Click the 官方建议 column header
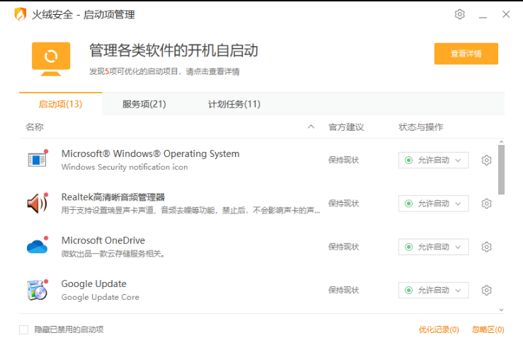Viewport: 523px width, 345px height. (x=346, y=127)
